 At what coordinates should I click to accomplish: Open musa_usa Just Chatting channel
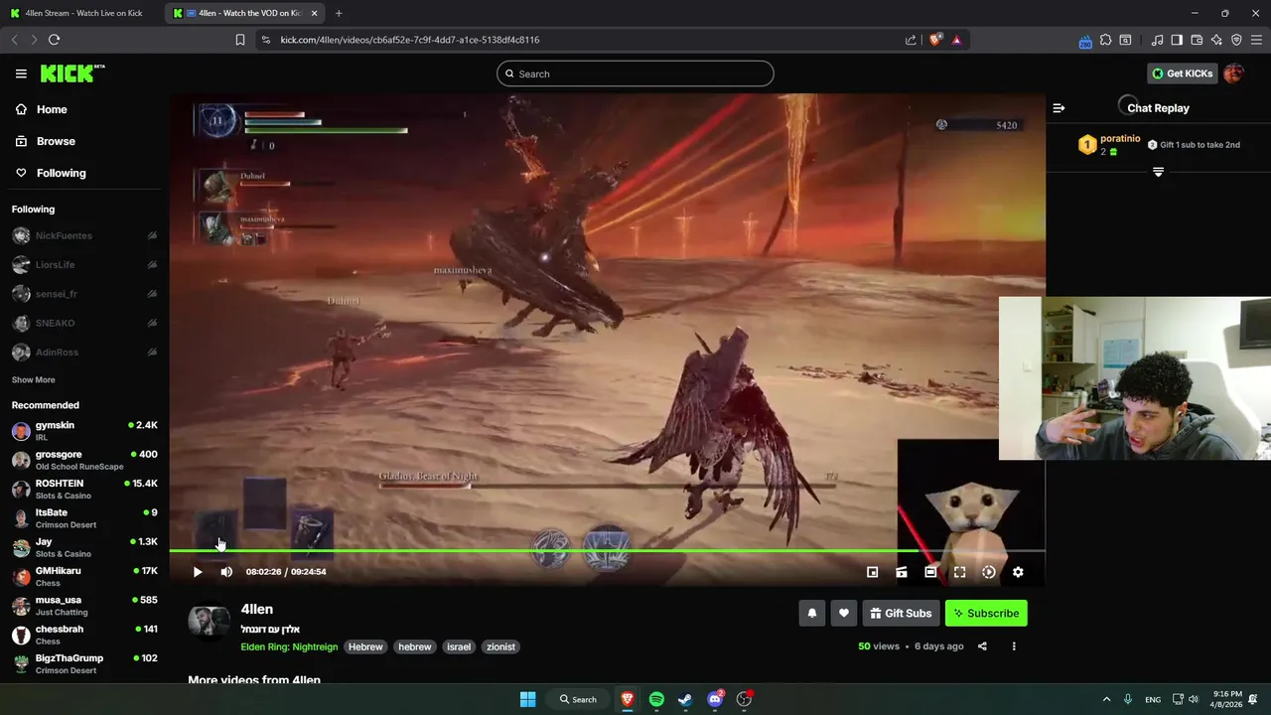pyautogui.click(x=84, y=606)
